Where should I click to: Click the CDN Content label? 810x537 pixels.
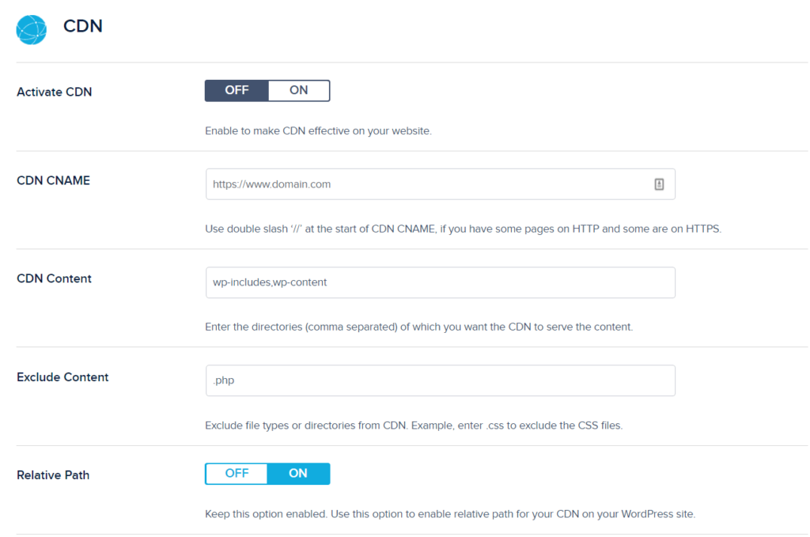click(55, 278)
